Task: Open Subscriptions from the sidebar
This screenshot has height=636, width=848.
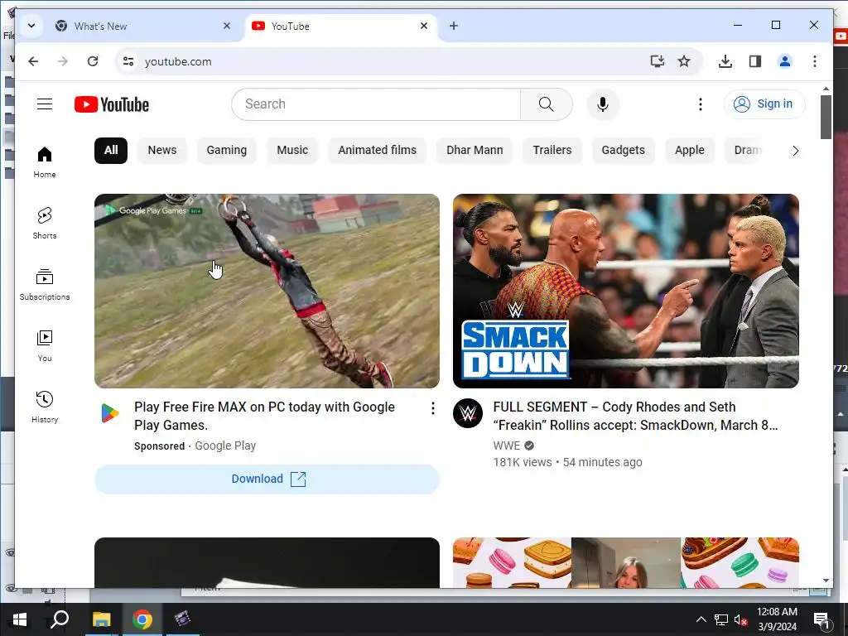Action: (x=45, y=285)
